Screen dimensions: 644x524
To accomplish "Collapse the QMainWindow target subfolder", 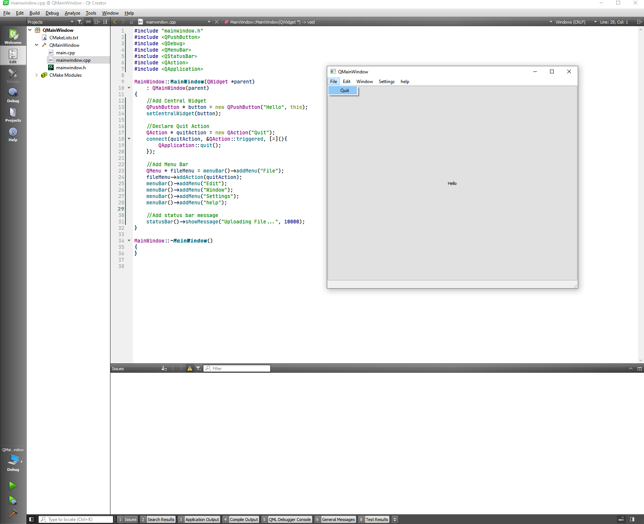I will pyautogui.click(x=37, y=45).
